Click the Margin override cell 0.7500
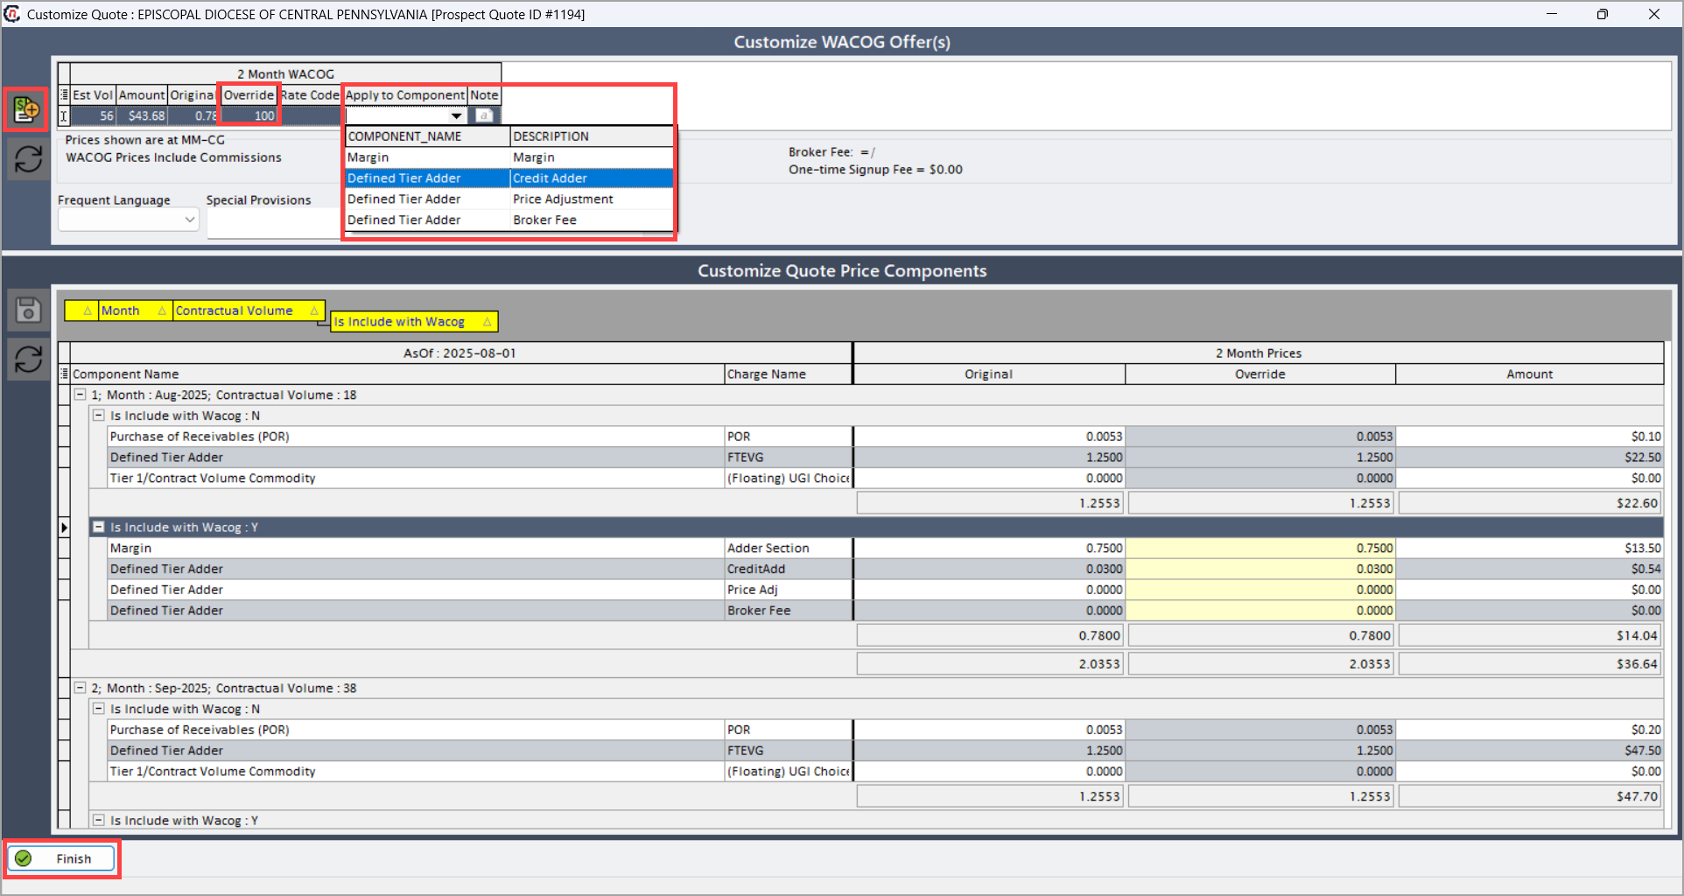The height and width of the screenshot is (896, 1684). [x=1260, y=549]
